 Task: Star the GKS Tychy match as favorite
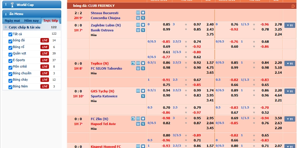pyautogui.click(x=143, y=91)
